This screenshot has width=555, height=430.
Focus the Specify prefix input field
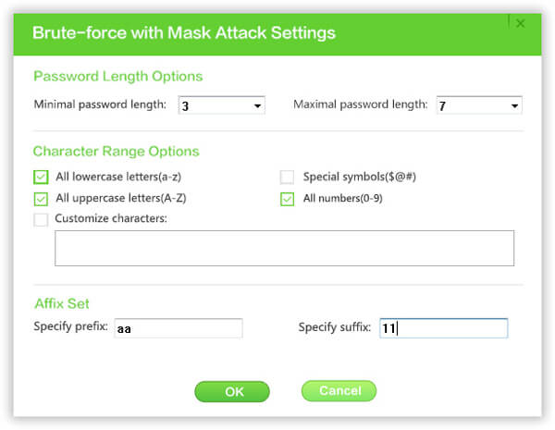pos(179,328)
